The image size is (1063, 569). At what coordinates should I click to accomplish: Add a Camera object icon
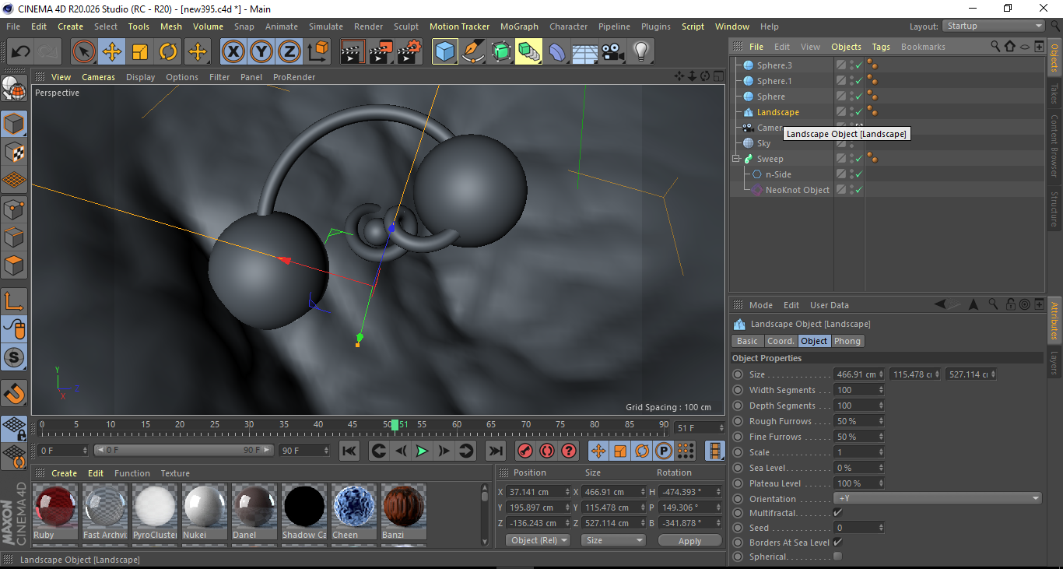613,52
